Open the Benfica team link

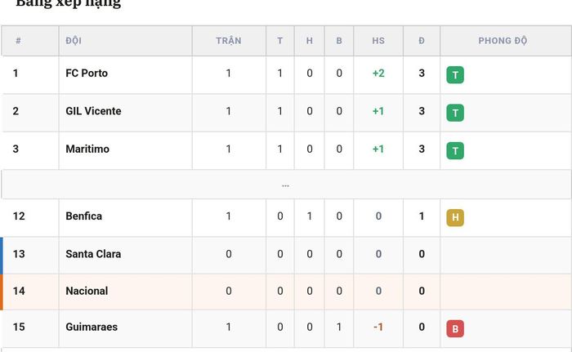point(84,216)
